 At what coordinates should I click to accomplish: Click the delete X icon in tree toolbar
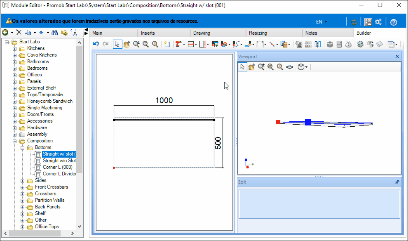(x=19, y=32)
